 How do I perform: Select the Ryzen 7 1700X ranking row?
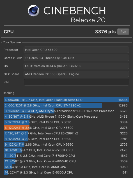tap(66, 117)
